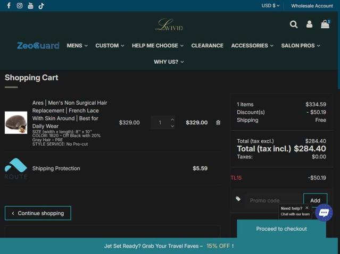Click the TL15 discount code label
340x254 pixels.
(236, 178)
